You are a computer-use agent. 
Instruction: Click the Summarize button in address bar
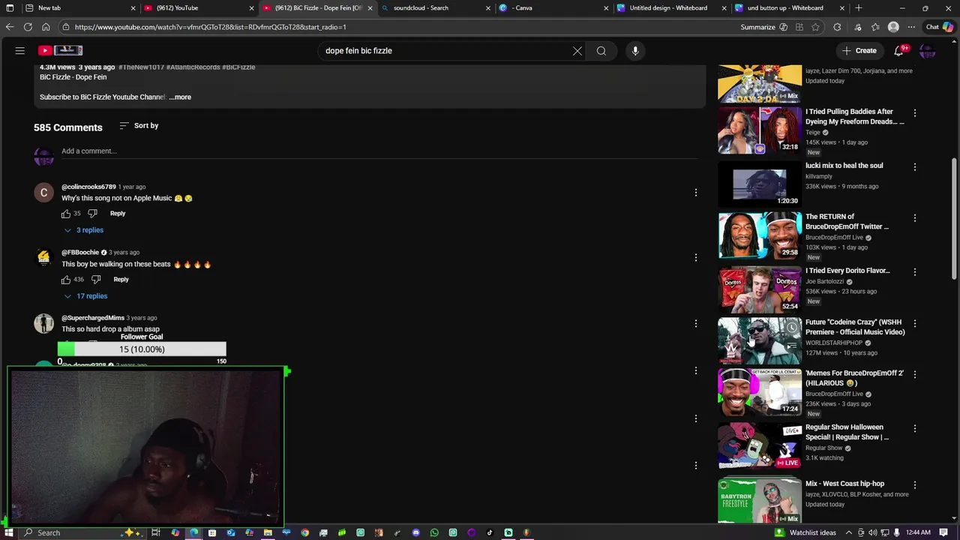[x=763, y=27]
